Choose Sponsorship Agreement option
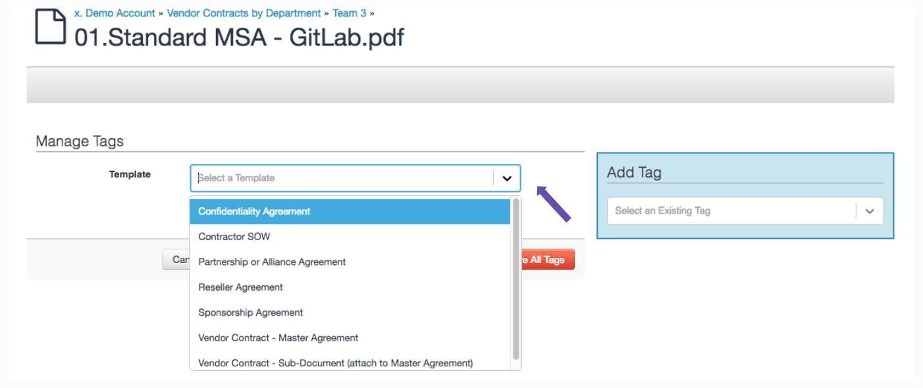 [x=251, y=312]
